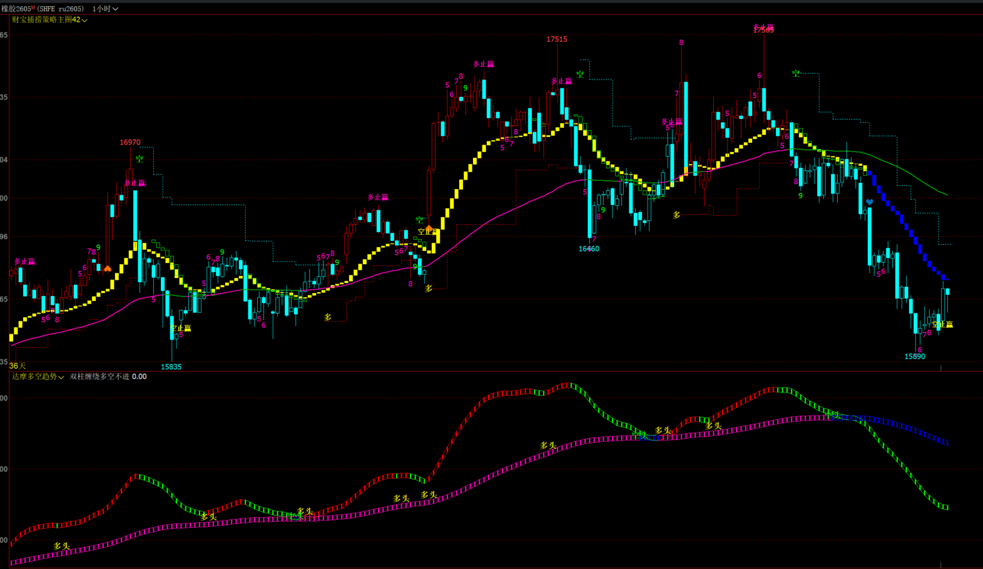983x569 pixels.
Task: Select the 17515 high price label
Action: [556, 39]
